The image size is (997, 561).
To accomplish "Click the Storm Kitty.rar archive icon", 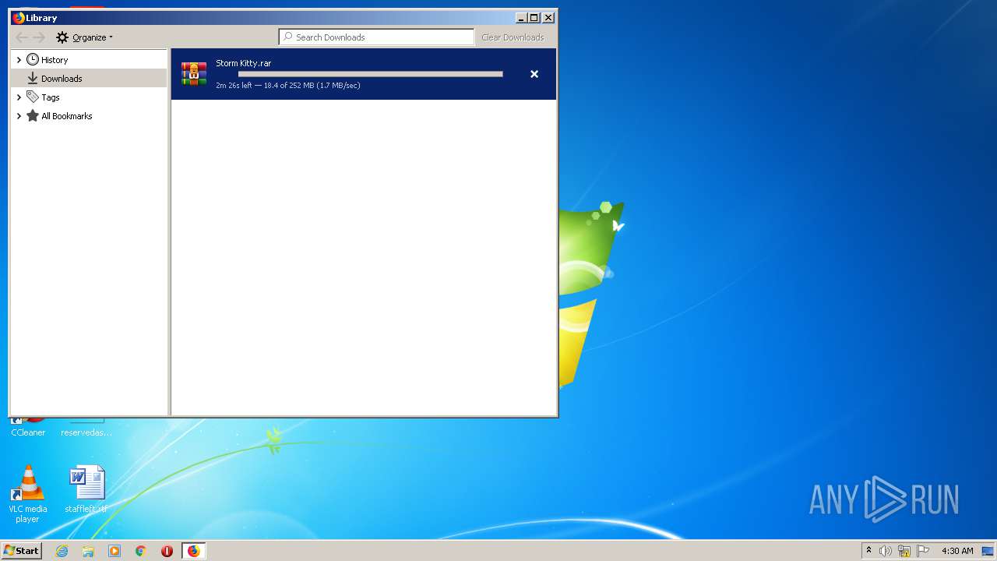I will click(194, 73).
